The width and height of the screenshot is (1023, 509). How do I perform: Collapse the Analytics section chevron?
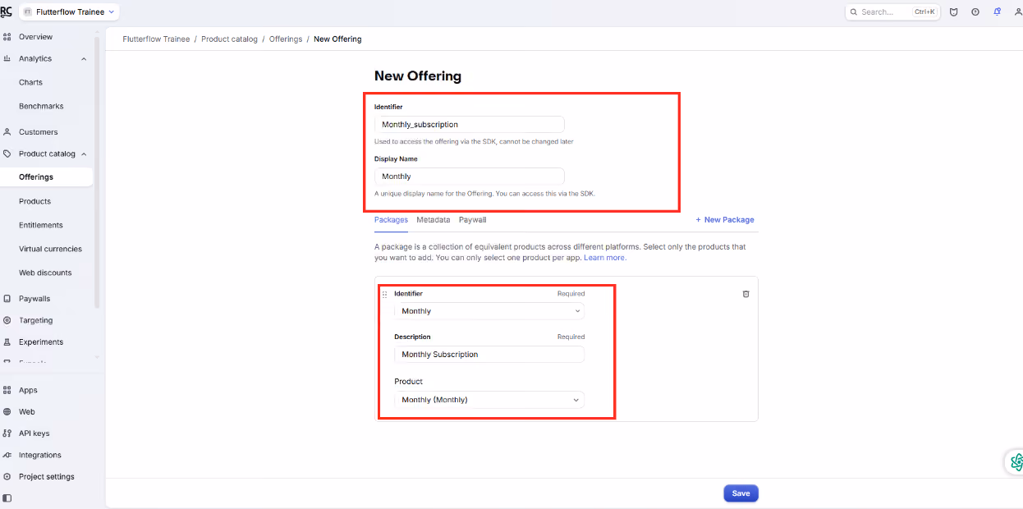[x=84, y=59]
